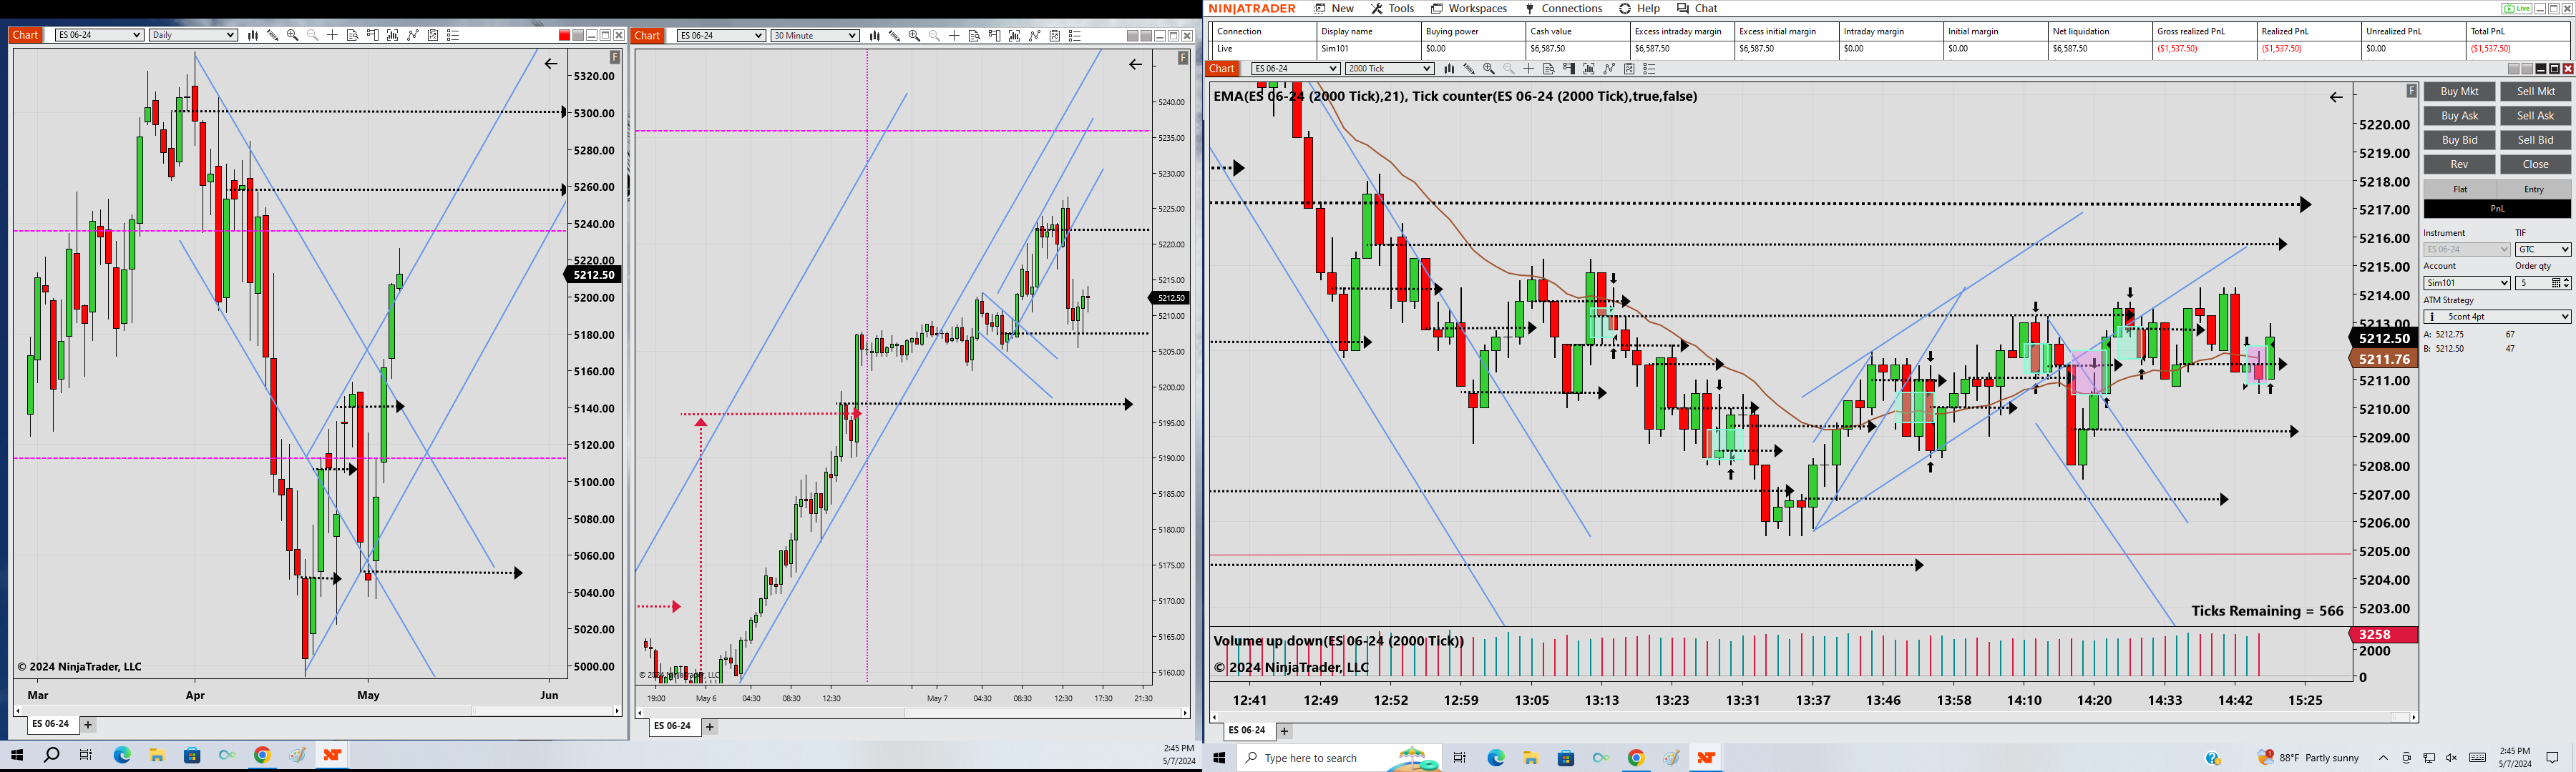Click the Windows Start button on left taskbar
This screenshot has width=2576, height=772.
[x=17, y=755]
